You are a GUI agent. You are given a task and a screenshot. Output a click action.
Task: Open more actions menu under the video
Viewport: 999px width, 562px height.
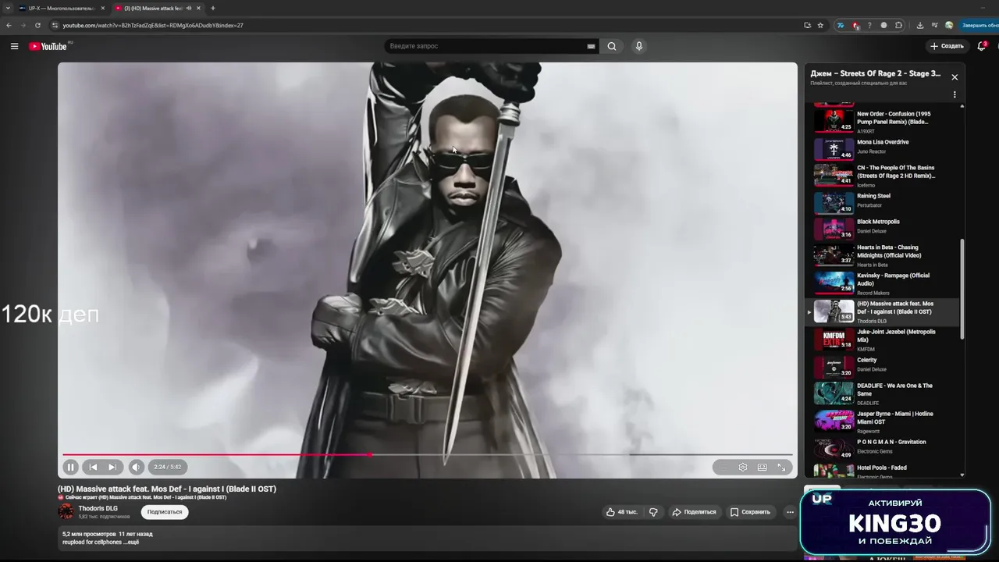point(790,512)
